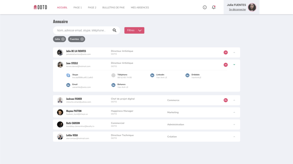The image size is (293, 164).
Task: Open MES ABSENCES menu
Action: 140,8
